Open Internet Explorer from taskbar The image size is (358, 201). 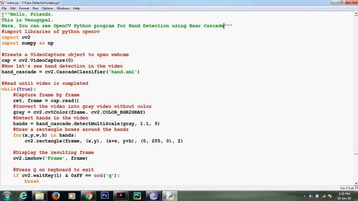coord(23,196)
